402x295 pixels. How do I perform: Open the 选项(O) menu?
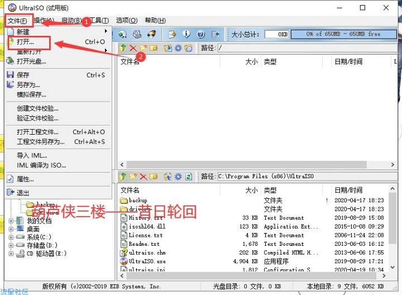click(127, 20)
